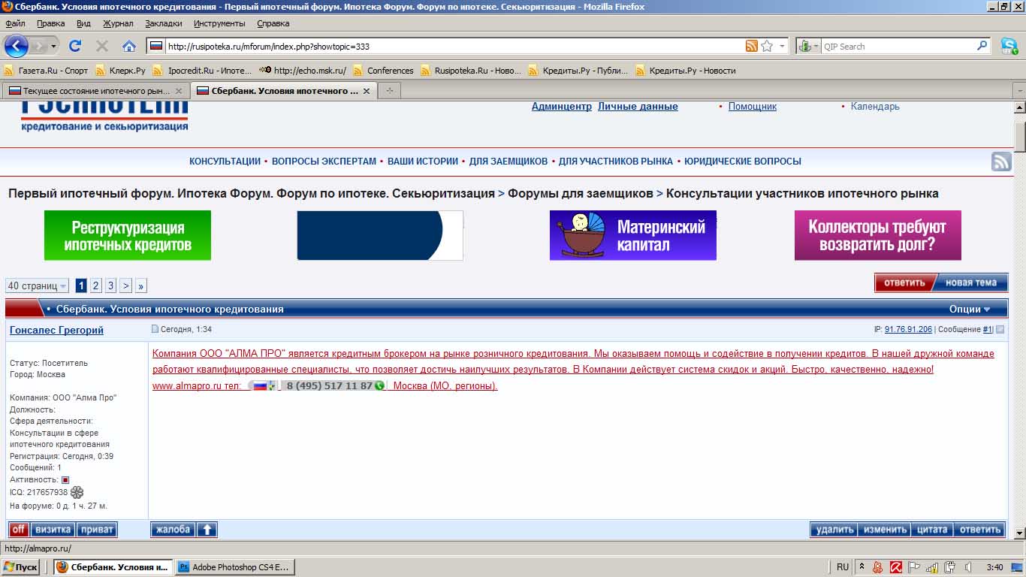The width and height of the screenshot is (1026, 577).
Task: Open Гонсалес Грегорий user profile link
Action: (56, 330)
